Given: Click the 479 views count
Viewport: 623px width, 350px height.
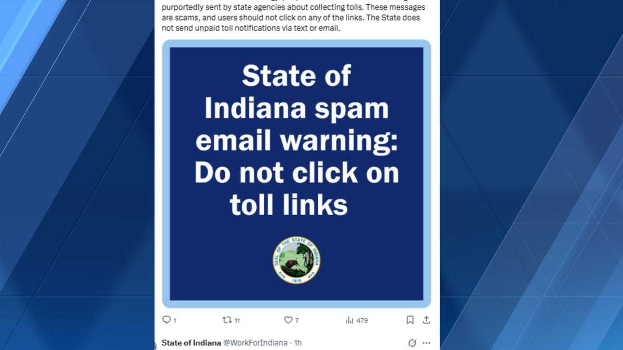Looking at the screenshot, I should tap(362, 320).
